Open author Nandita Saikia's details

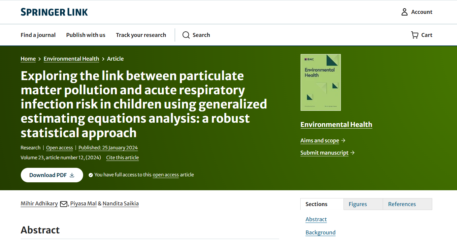(x=120, y=203)
